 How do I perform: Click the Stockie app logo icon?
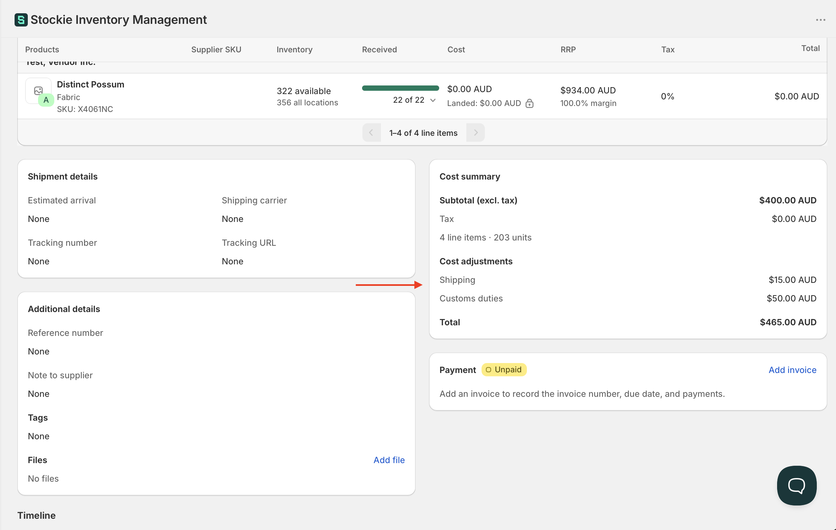click(x=21, y=20)
